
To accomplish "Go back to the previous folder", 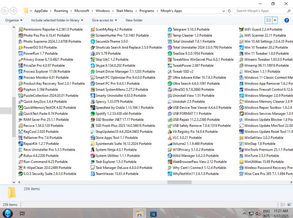I will point(5,11).
